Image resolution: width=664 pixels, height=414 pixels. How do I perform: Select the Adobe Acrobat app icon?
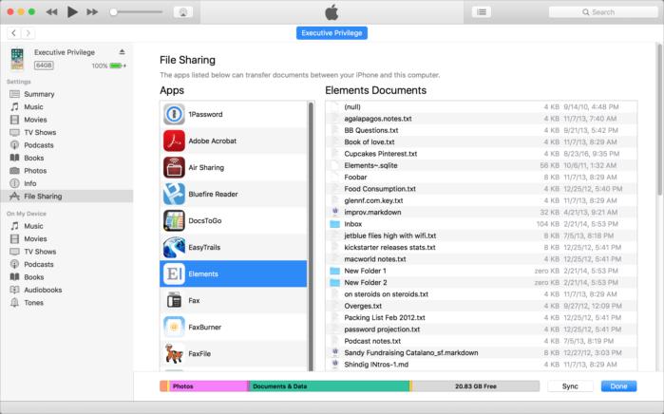(174, 141)
